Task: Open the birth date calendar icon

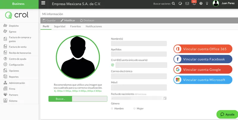Action: pyautogui.click(x=165, y=98)
